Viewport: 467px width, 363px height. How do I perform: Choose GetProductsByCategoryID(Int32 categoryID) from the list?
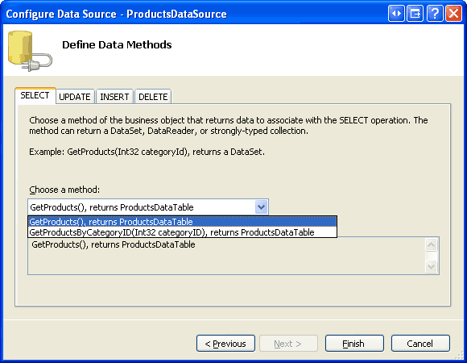click(x=182, y=232)
